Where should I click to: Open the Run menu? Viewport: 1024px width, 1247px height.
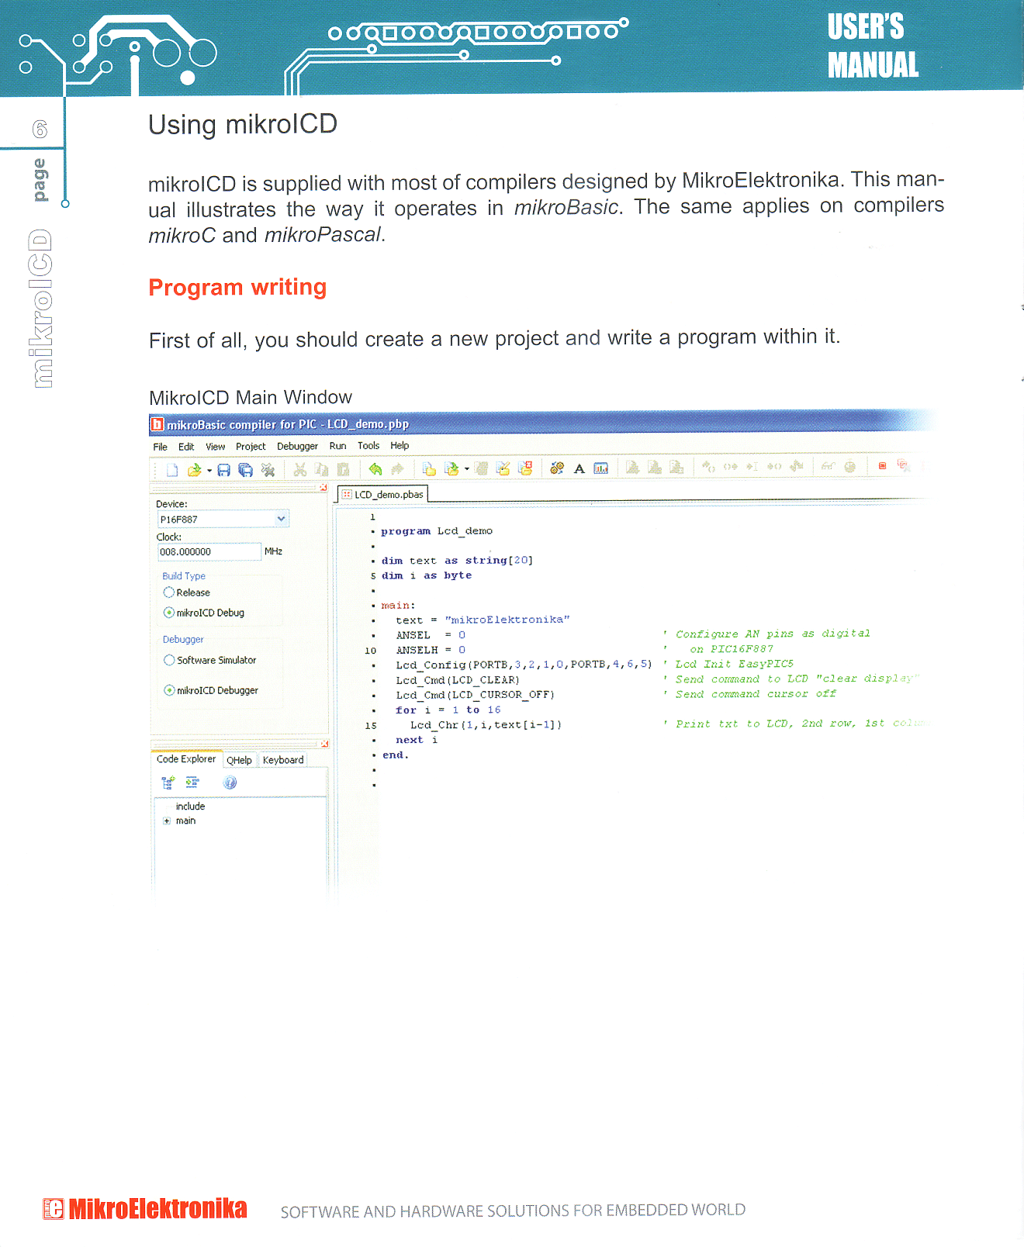click(337, 446)
